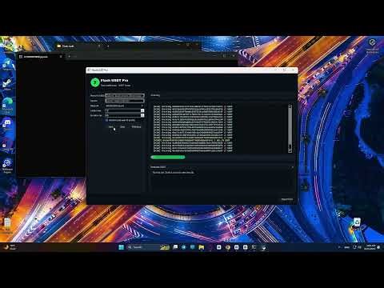Open a new tab in the terminal window

click(x=69, y=56)
